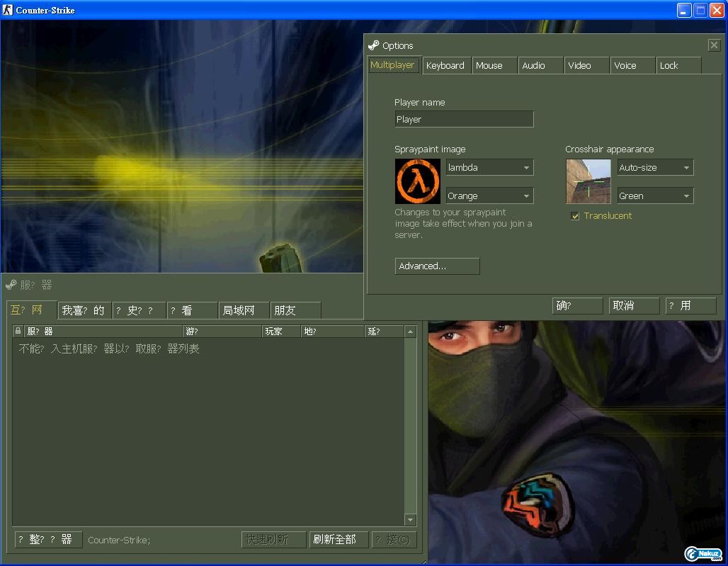Open the lambda spraypaint image dropdown
This screenshot has height=566, width=728.
[x=489, y=168]
